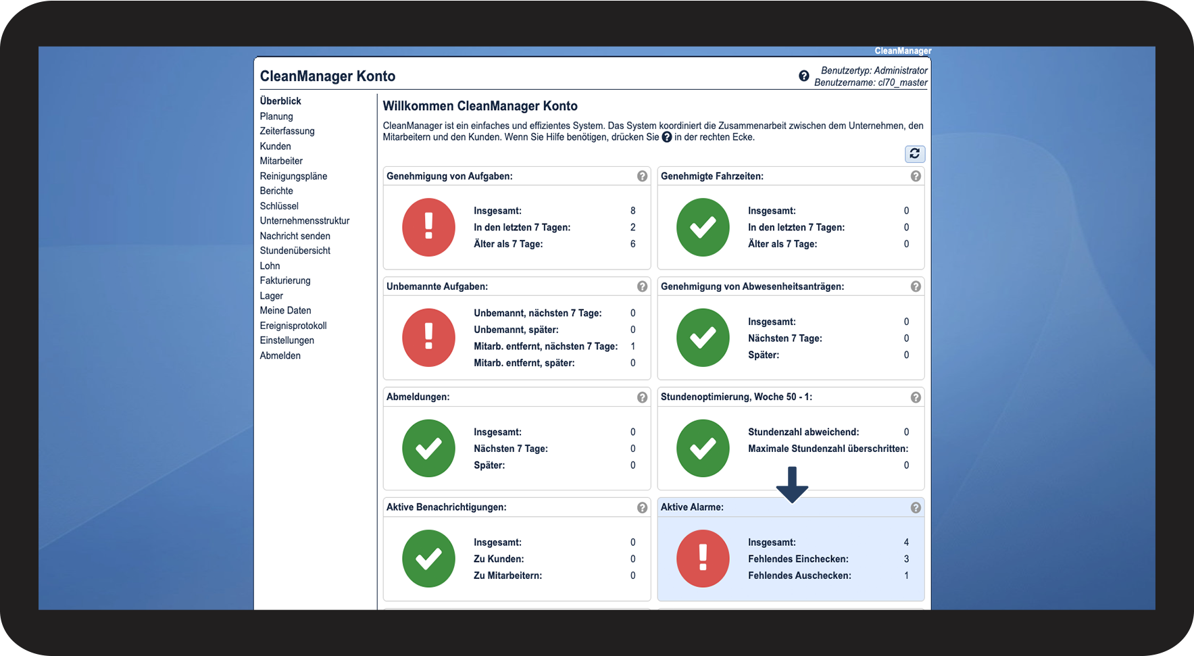This screenshot has width=1194, height=656.
Task: Open Planung in the sidebar menu
Action: click(x=276, y=116)
